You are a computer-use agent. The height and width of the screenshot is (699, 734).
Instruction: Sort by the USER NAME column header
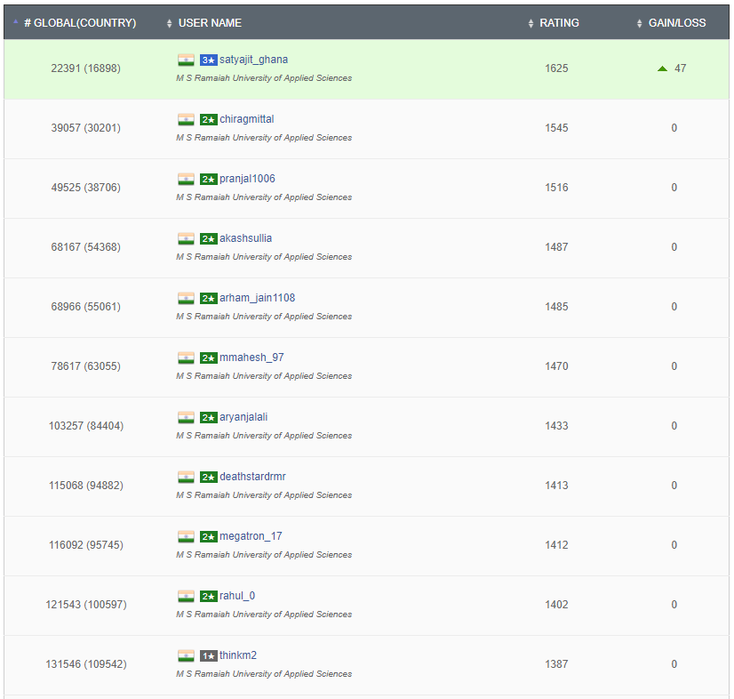pyautogui.click(x=210, y=23)
